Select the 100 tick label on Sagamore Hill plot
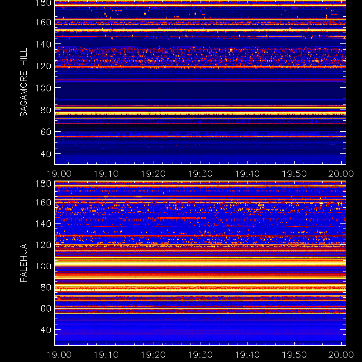The width and height of the screenshot is (362, 362). (43, 88)
